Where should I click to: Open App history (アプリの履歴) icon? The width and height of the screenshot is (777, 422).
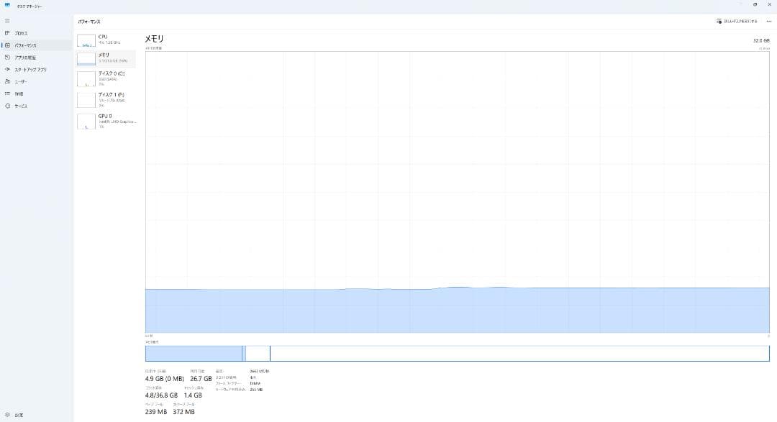tap(7, 58)
